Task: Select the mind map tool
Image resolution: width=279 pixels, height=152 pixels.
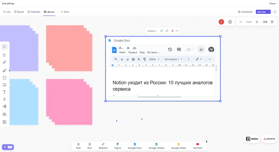Action: click(4, 106)
